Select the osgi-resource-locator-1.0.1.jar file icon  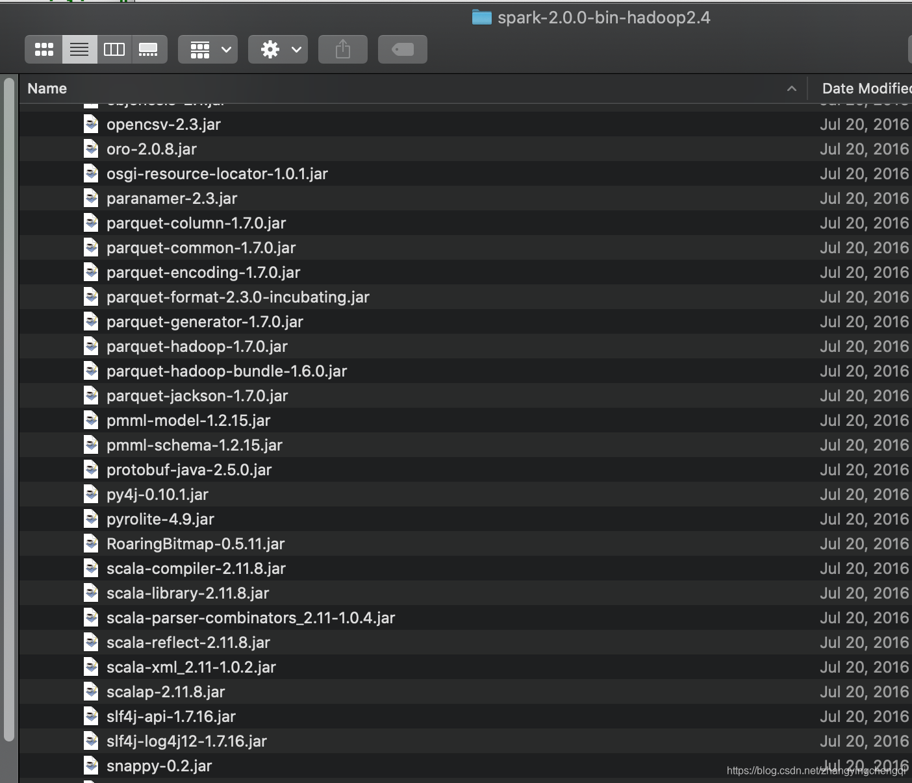91,173
